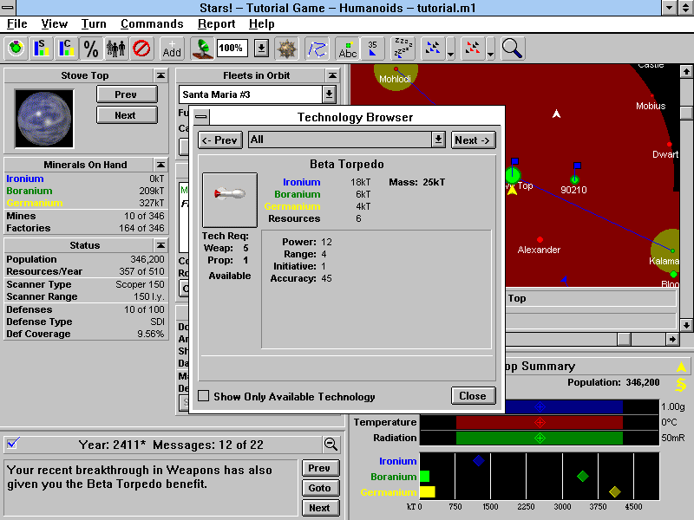Open the magnifier zoom toolbar icon
694x520 pixels.
click(x=513, y=49)
